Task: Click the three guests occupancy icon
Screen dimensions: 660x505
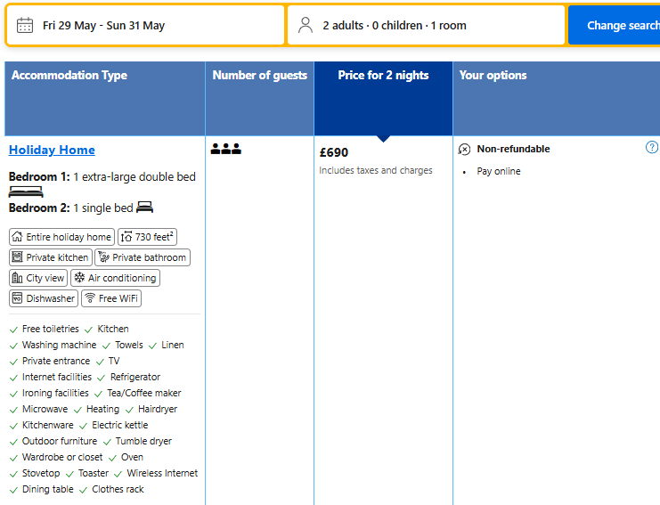Action: click(x=225, y=149)
